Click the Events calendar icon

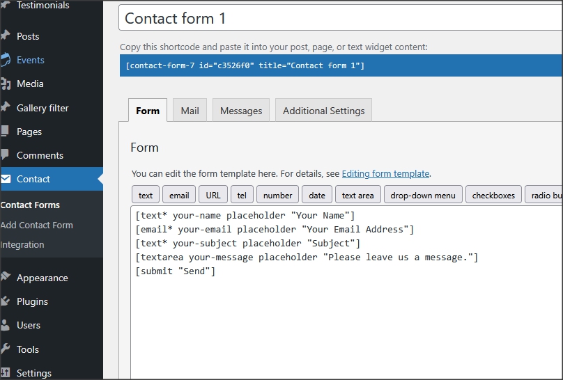point(6,60)
